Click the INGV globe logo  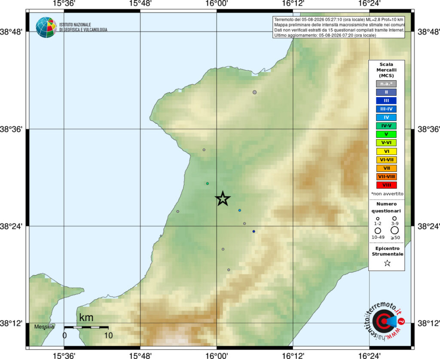click(46, 27)
